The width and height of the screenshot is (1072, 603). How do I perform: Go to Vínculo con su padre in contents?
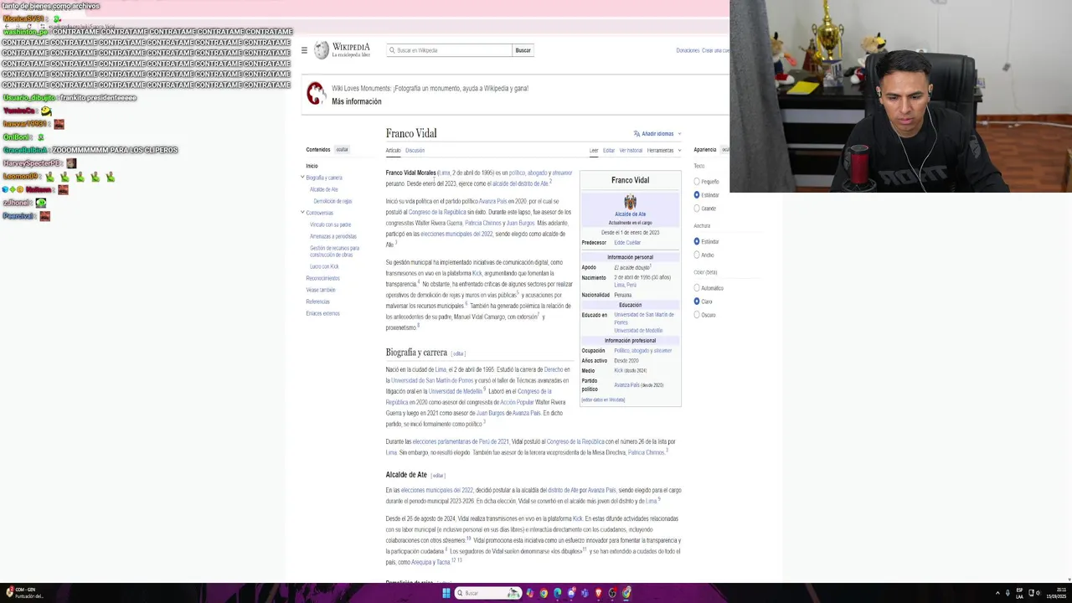coord(330,224)
